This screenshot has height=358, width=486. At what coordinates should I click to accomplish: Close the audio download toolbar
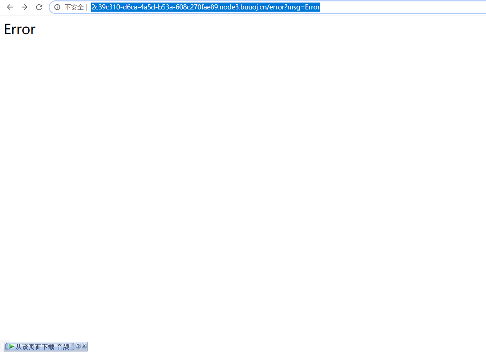pos(84,346)
